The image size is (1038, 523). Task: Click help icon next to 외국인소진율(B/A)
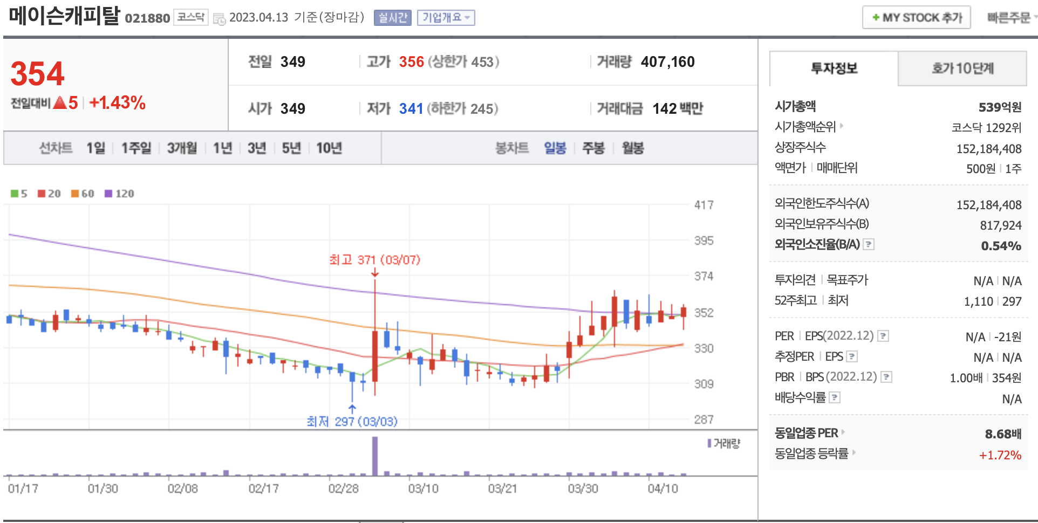[x=869, y=244]
